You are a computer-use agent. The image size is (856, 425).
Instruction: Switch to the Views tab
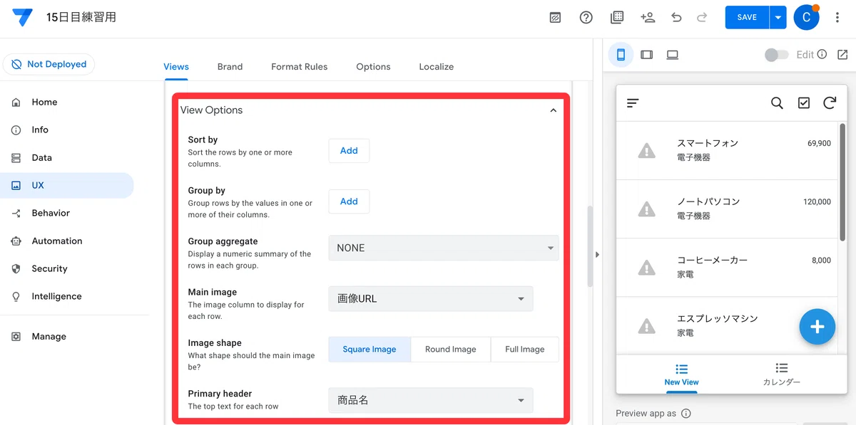click(x=176, y=66)
